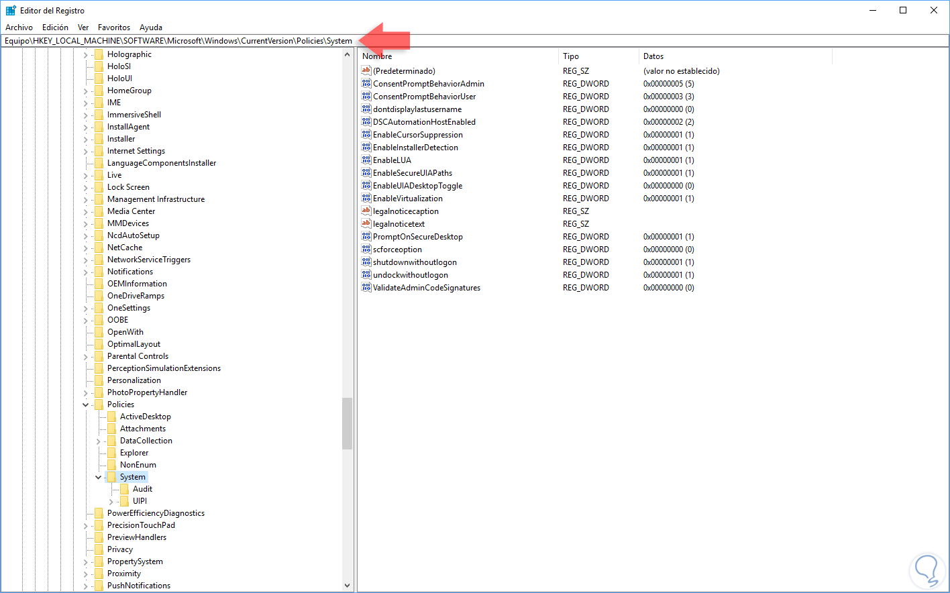Screen dimensions: 950x593
Task: Click the tree pane scroll up arrow
Action: tap(347, 54)
